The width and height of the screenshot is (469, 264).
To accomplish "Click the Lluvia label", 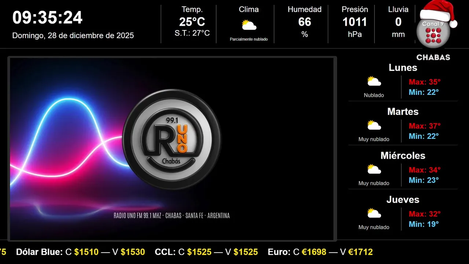I will [x=398, y=10].
